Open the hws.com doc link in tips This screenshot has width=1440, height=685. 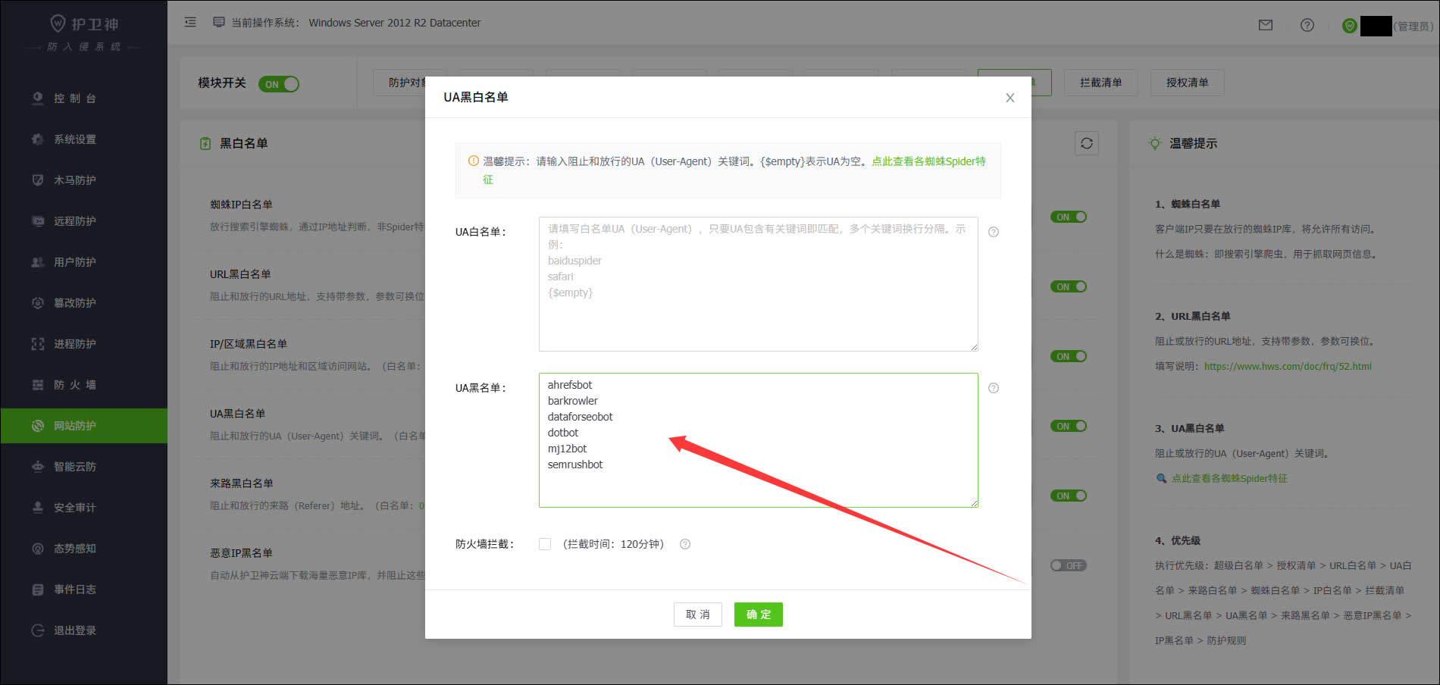[1288, 366]
